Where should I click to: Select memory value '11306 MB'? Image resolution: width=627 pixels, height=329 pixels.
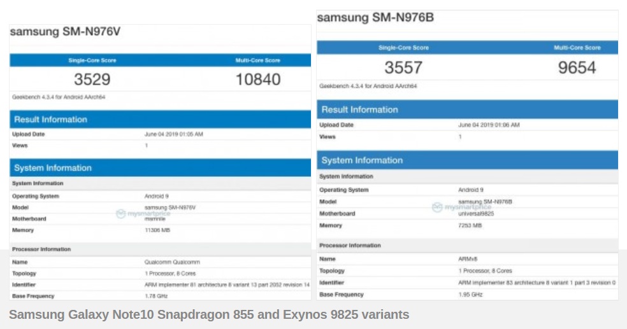coord(157,230)
